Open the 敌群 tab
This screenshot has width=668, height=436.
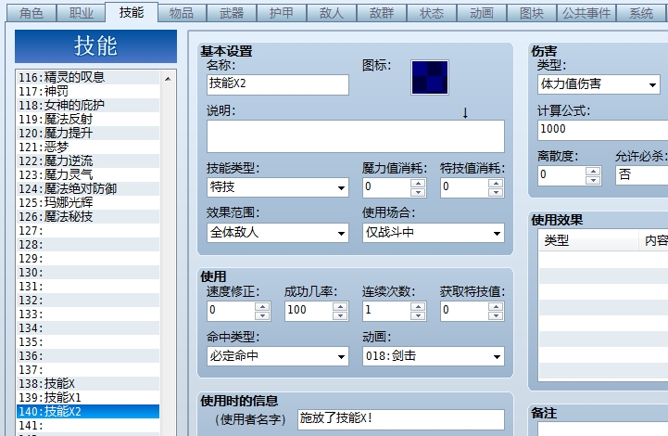click(382, 13)
